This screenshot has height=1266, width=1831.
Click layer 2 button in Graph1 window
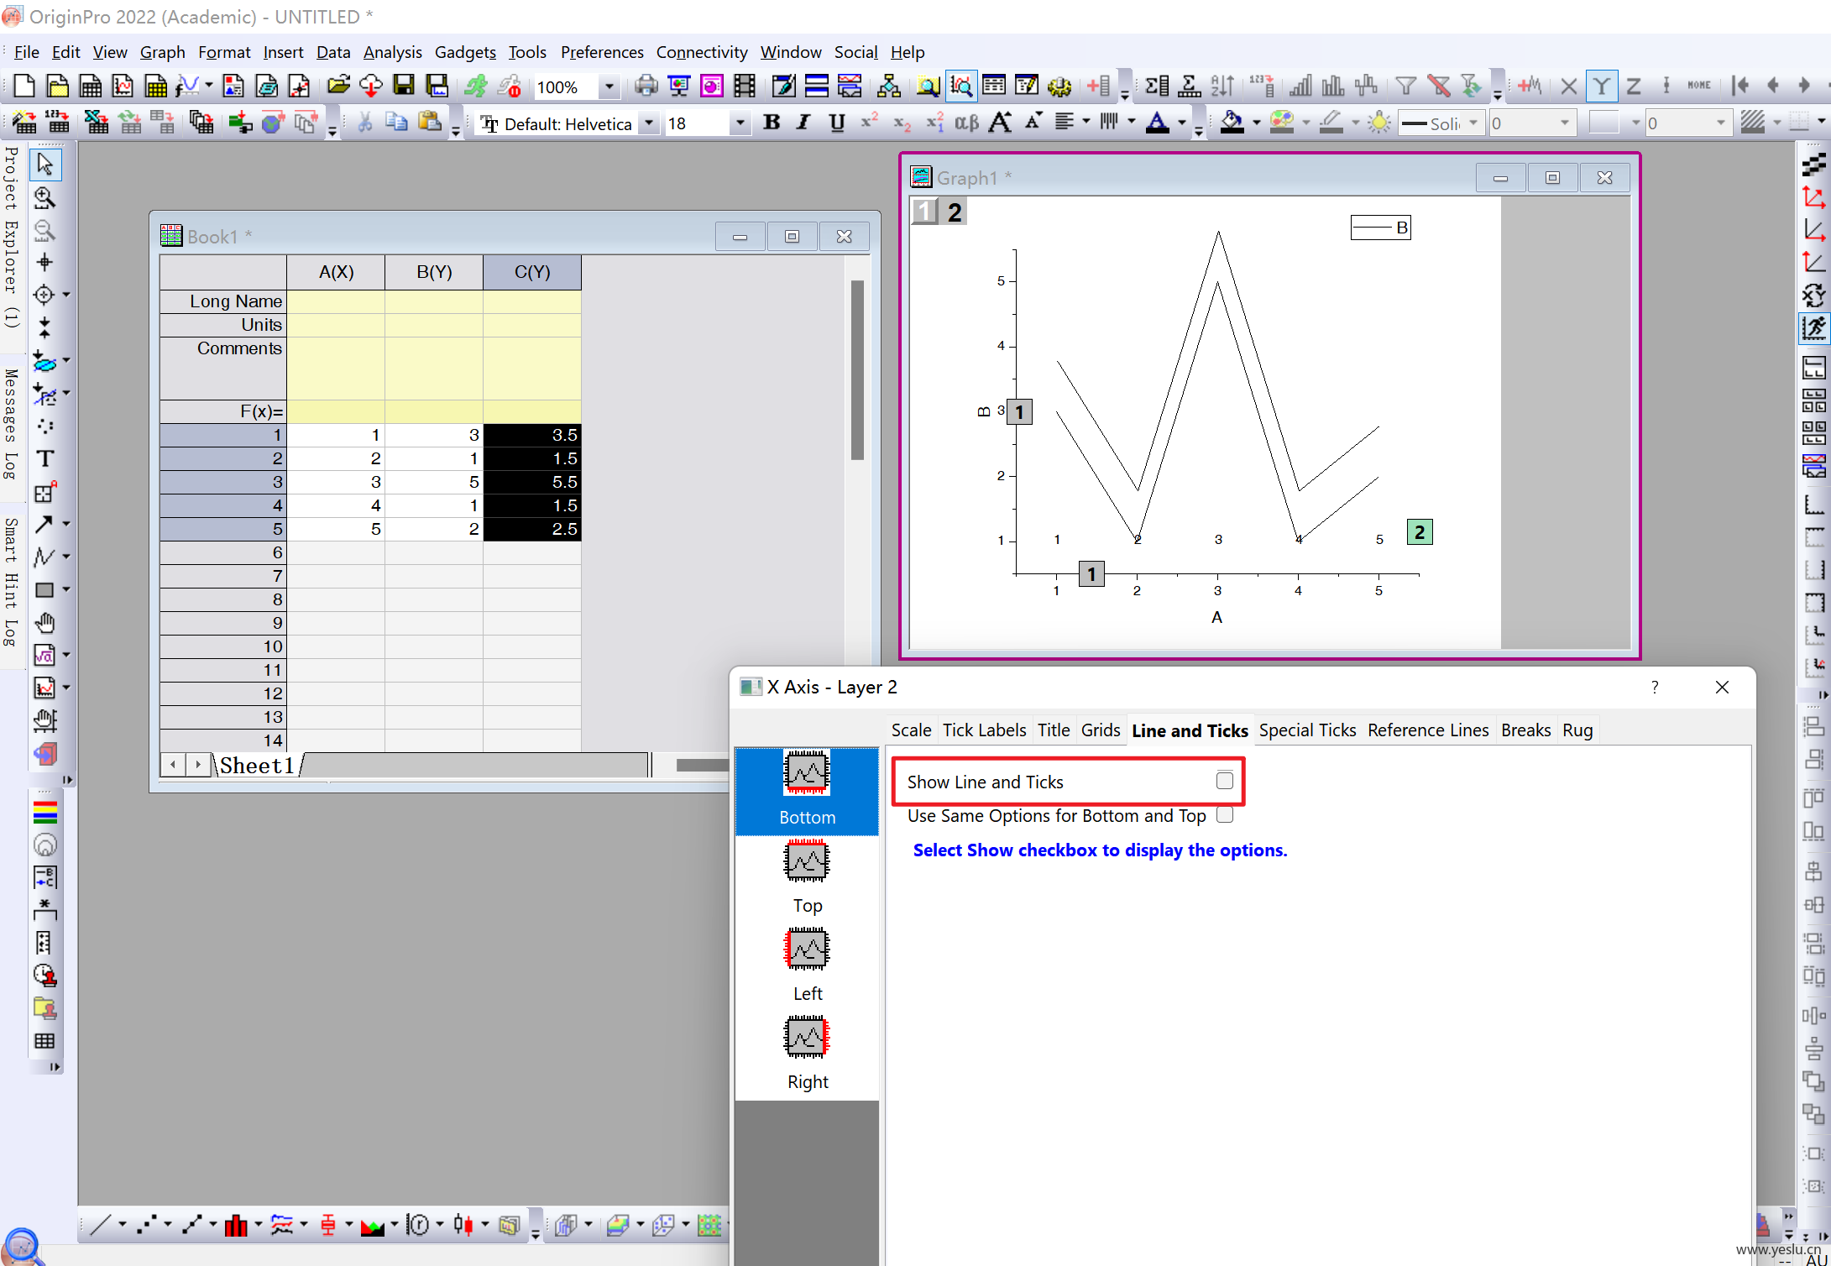(x=955, y=212)
